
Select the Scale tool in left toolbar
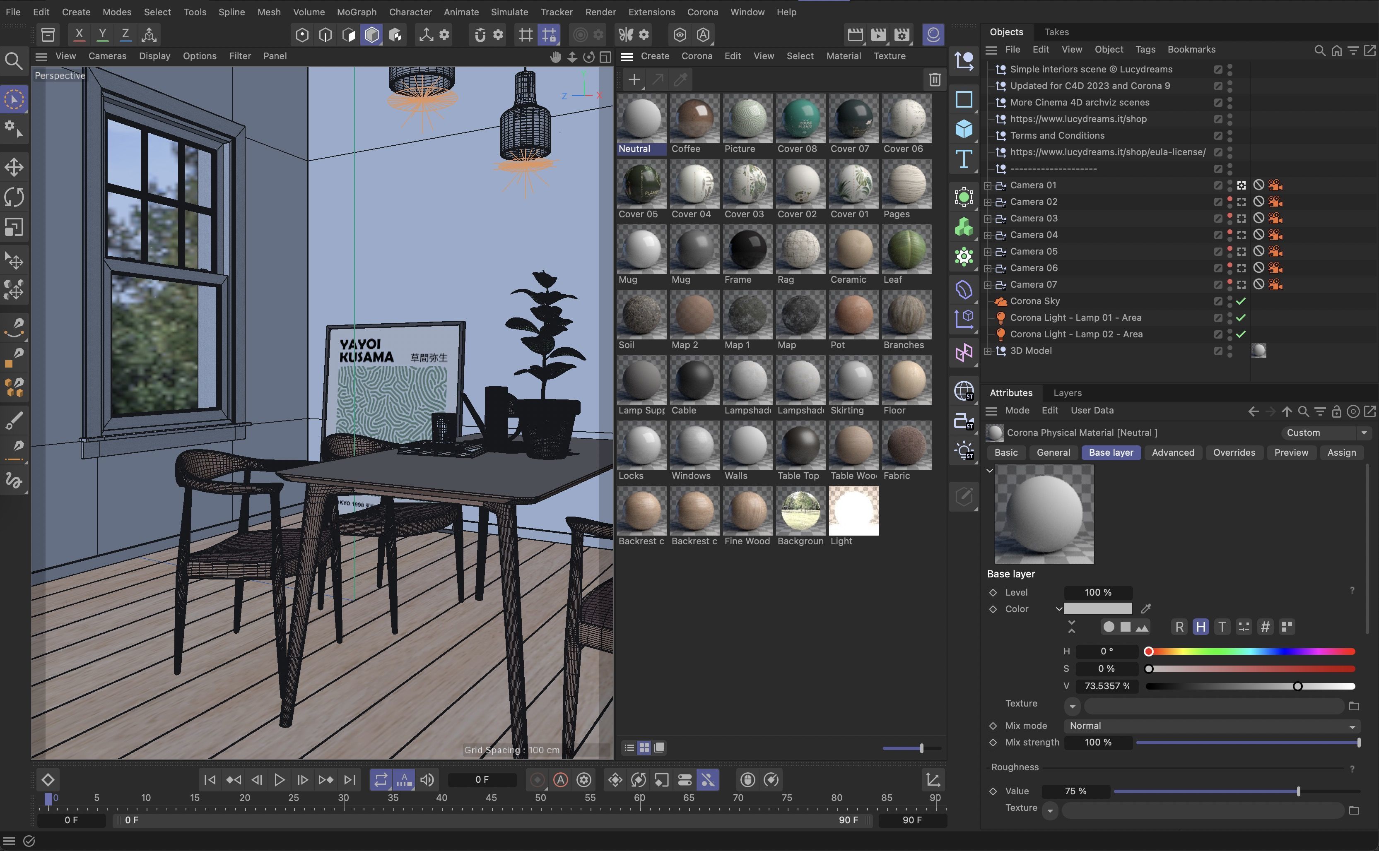pyautogui.click(x=14, y=227)
